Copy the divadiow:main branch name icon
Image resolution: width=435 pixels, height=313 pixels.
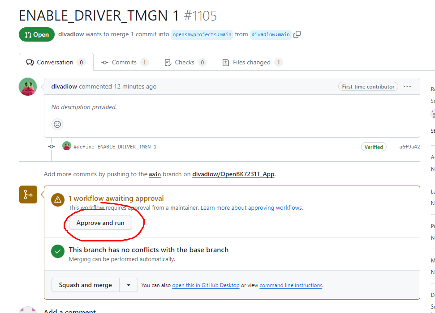pos(297,34)
